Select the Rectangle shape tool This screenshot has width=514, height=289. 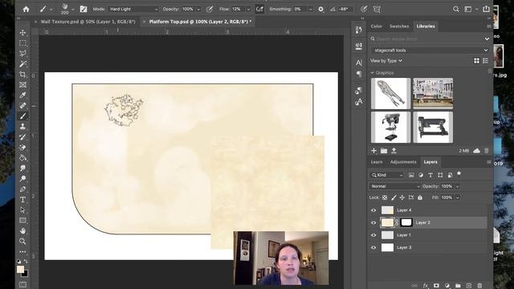coord(22,221)
